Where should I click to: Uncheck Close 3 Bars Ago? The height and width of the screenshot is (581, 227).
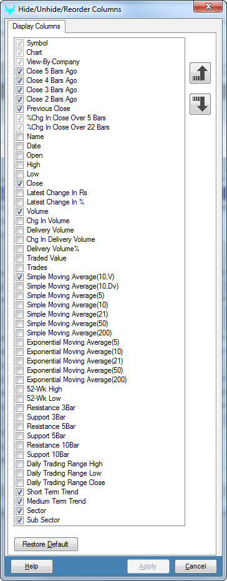[x=20, y=90]
